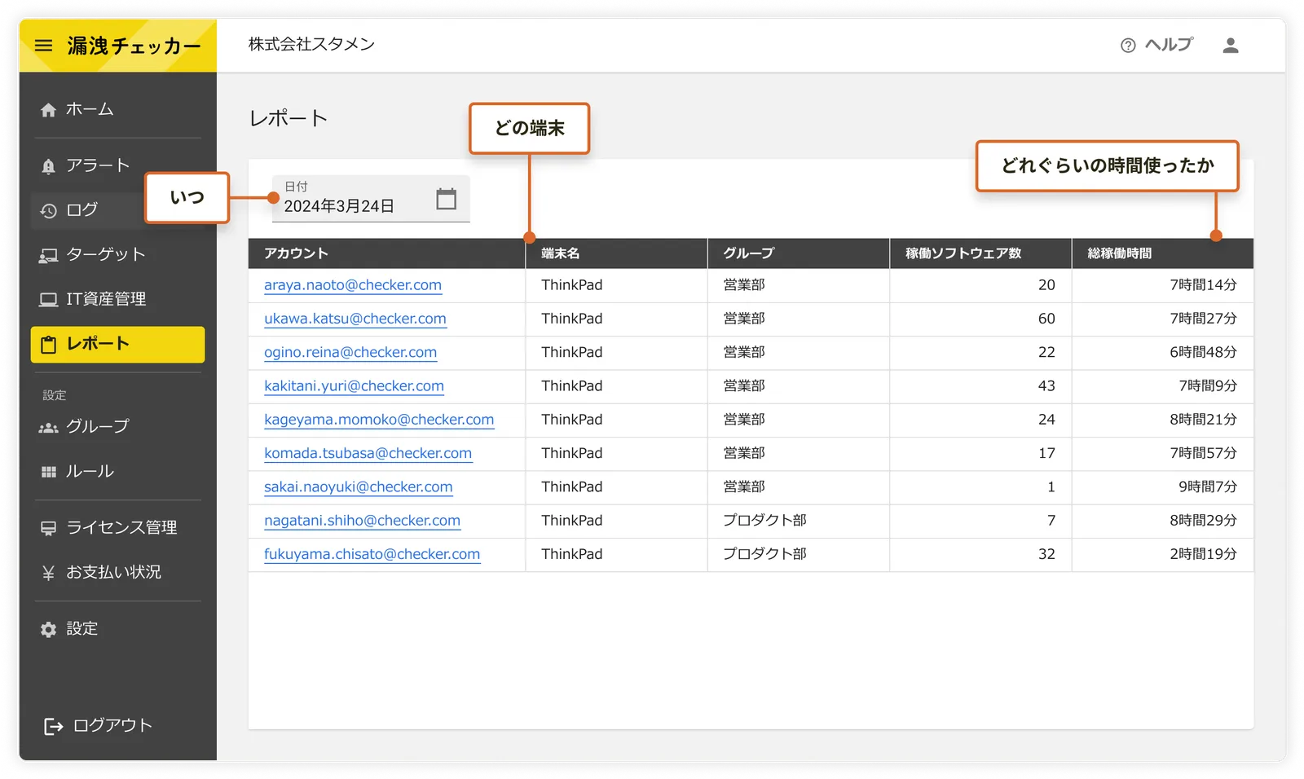Open 設定 menu item with gear
Viewport: 1304px width, 779px height.
tap(118, 628)
